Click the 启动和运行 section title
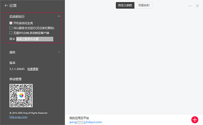Viewport: 203px width, 125px height. coord(17,17)
